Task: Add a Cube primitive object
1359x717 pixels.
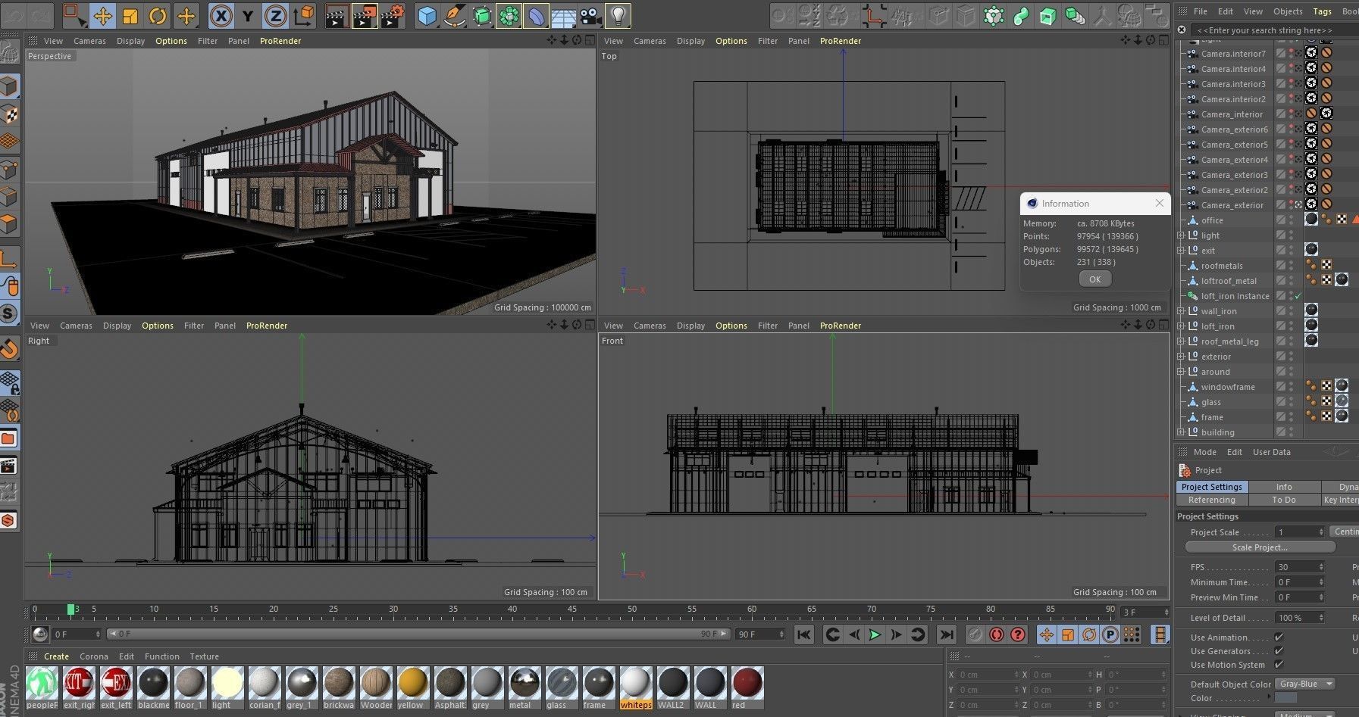Action: 427,15
